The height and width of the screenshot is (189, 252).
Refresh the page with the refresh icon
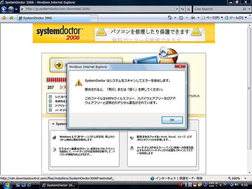[x=182, y=9]
